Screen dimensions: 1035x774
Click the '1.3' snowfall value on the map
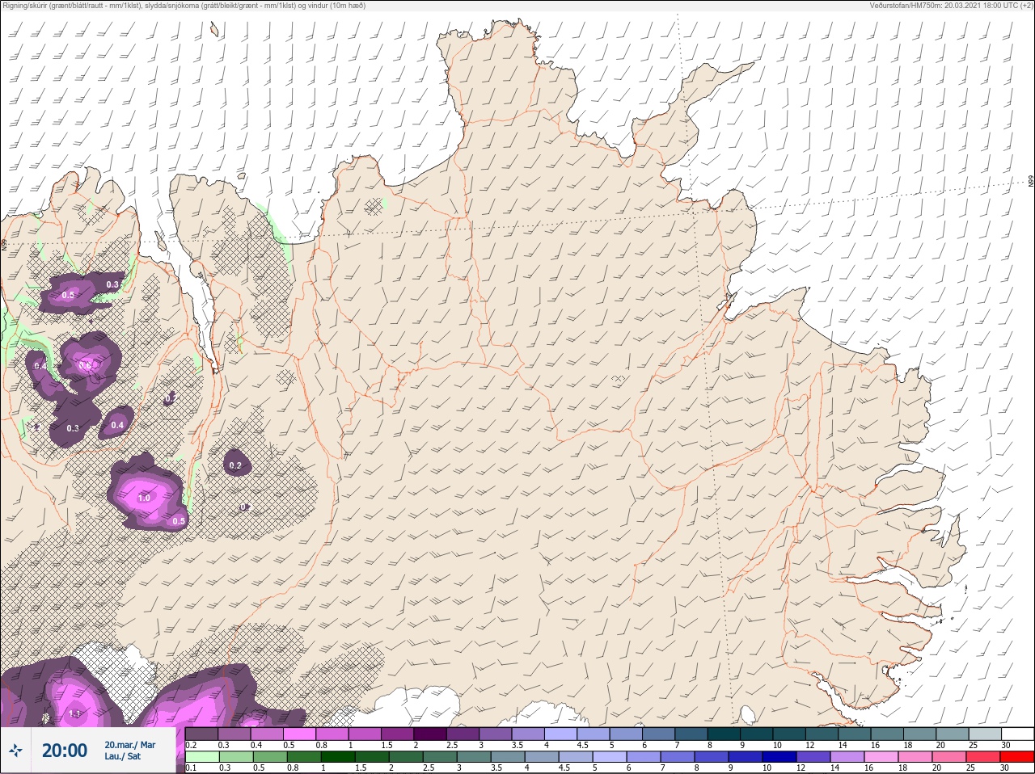pos(75,714)
